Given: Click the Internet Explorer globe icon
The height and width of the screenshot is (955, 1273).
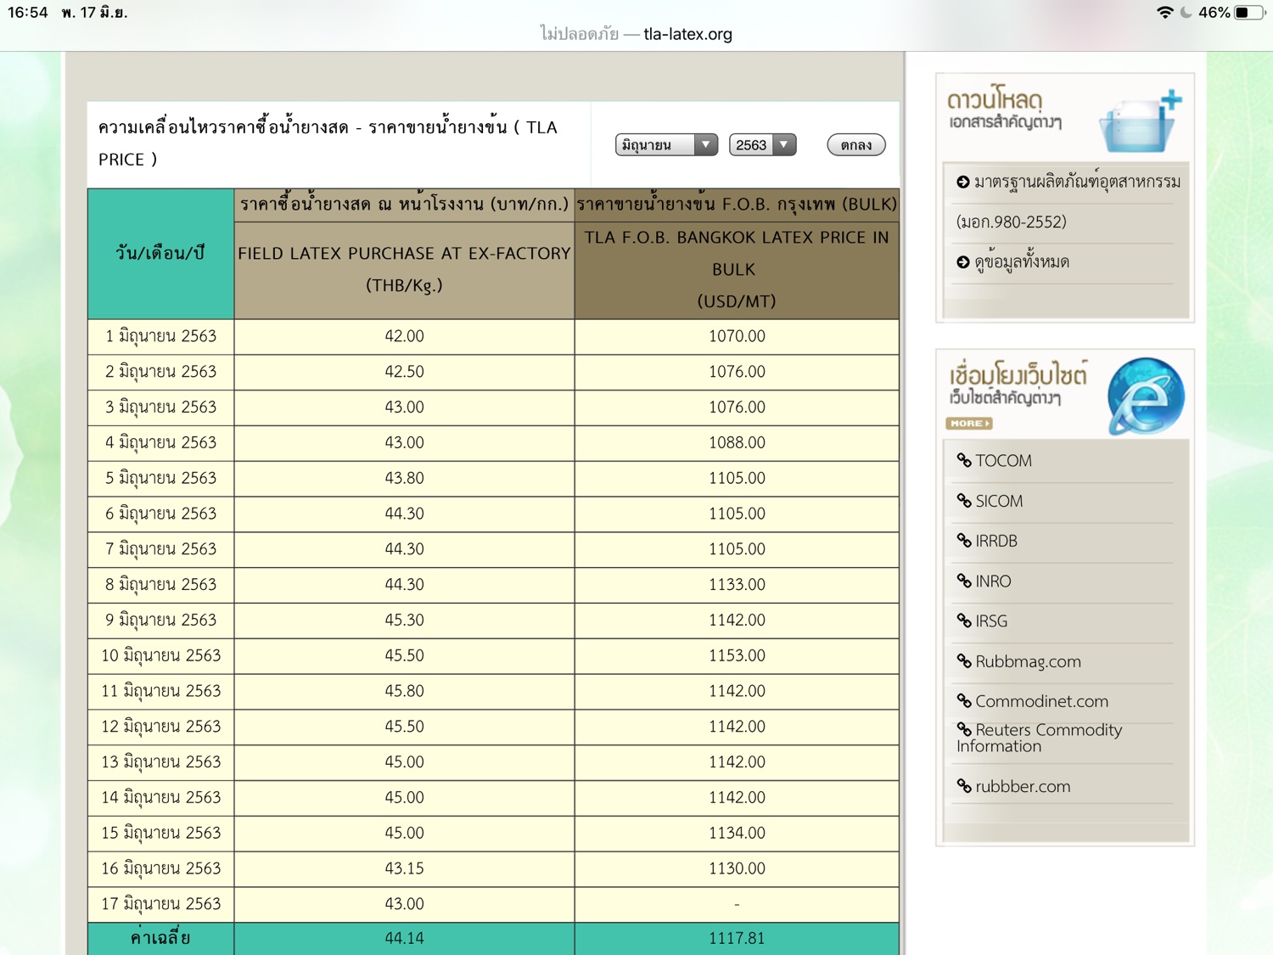Looking at the screenshot, I should (x=1146, y=396).
